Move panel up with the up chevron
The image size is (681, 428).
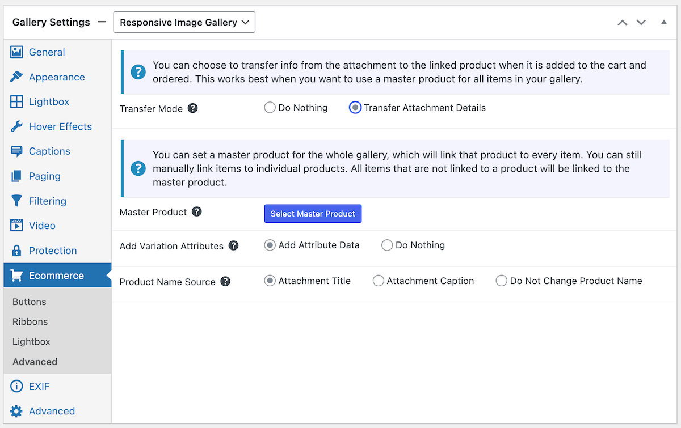click(x=623, y=23)
